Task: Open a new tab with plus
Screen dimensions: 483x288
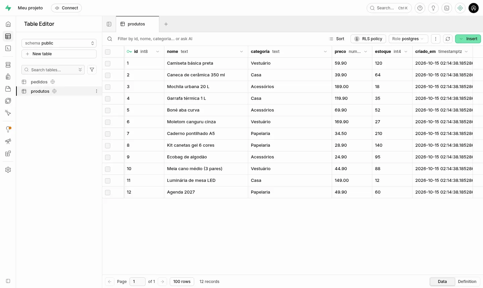Action: (166, 24)
